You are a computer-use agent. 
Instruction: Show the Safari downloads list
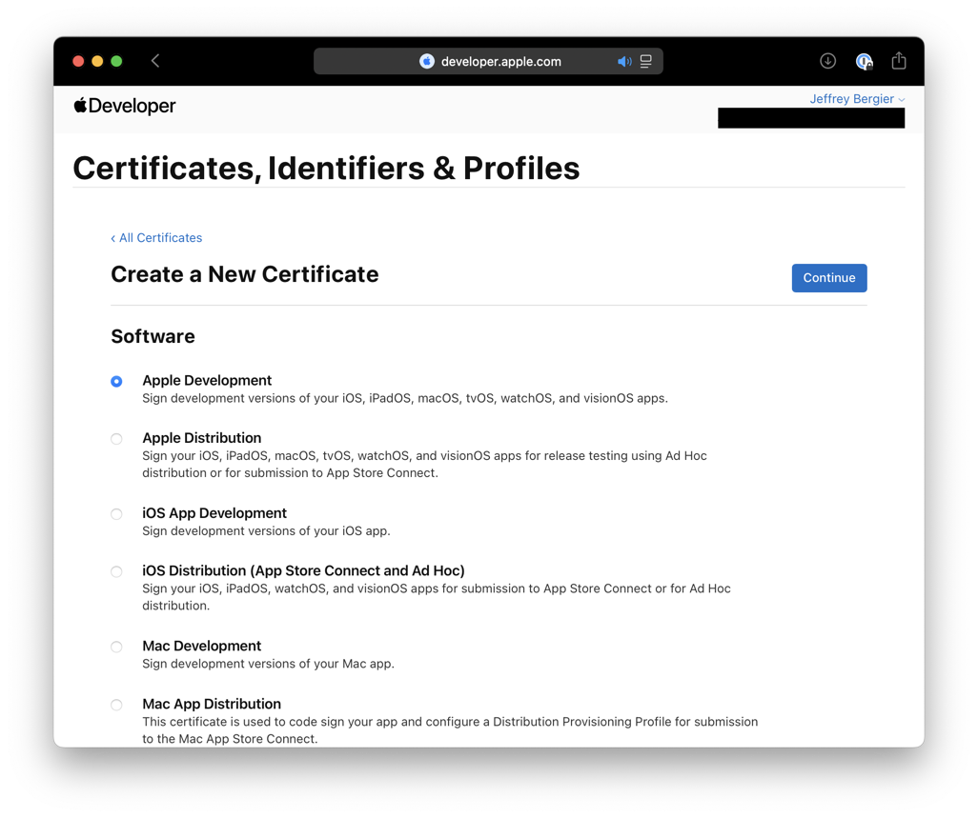tap(827, 61)
